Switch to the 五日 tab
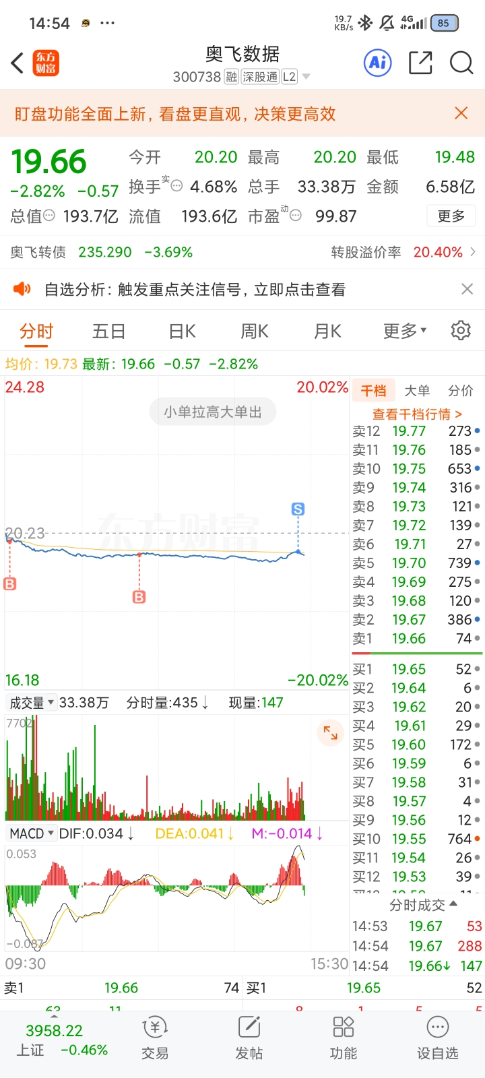 click(109, 331)
